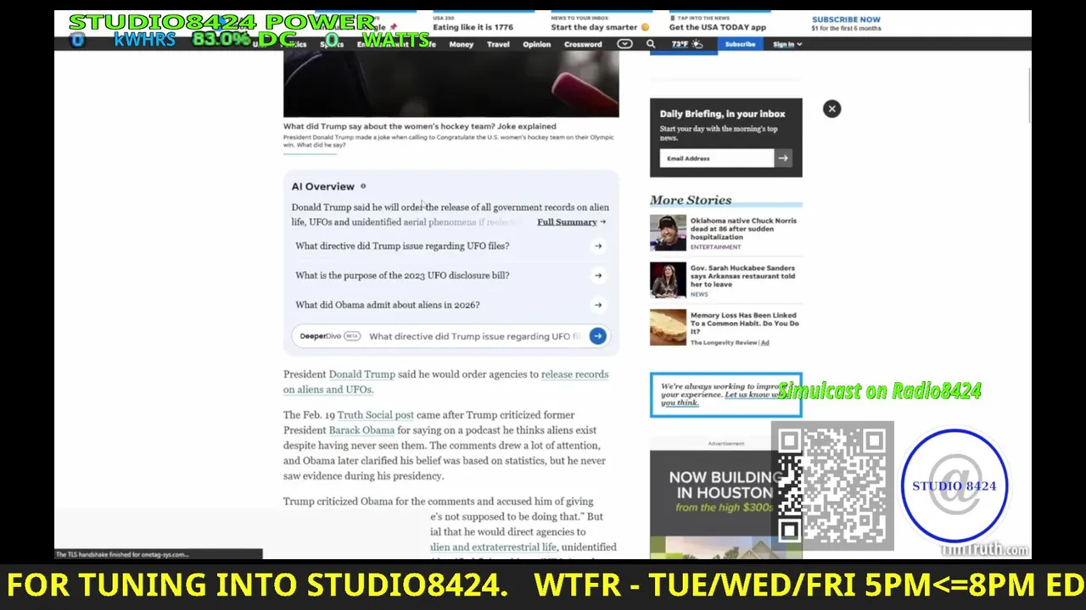Open the 73°F weather widget
The width and height of the screenshot is (1086, 610).
pos(686,44)
